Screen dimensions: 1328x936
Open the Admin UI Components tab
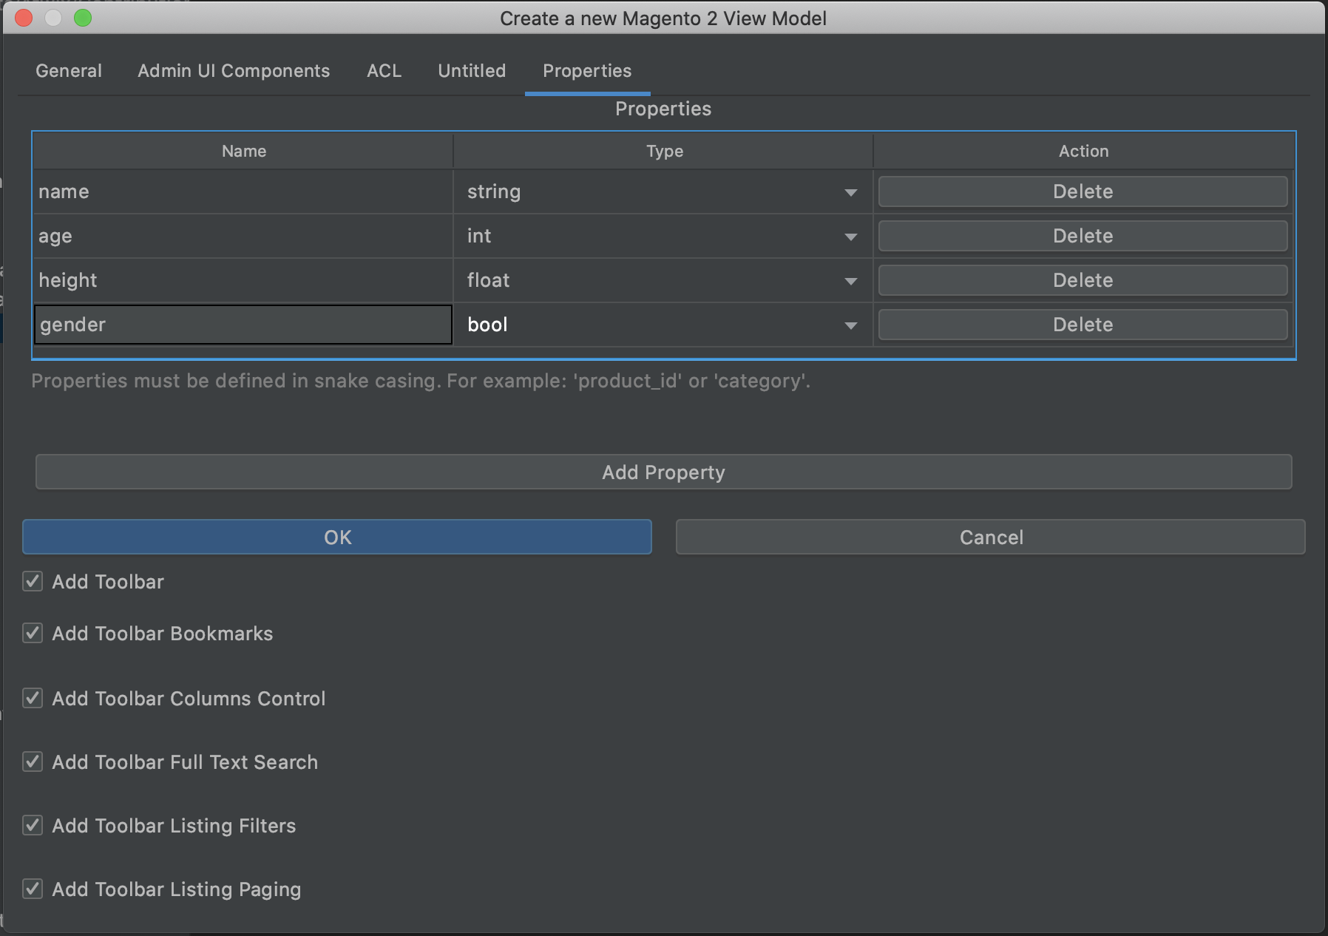tap(234, 71)
